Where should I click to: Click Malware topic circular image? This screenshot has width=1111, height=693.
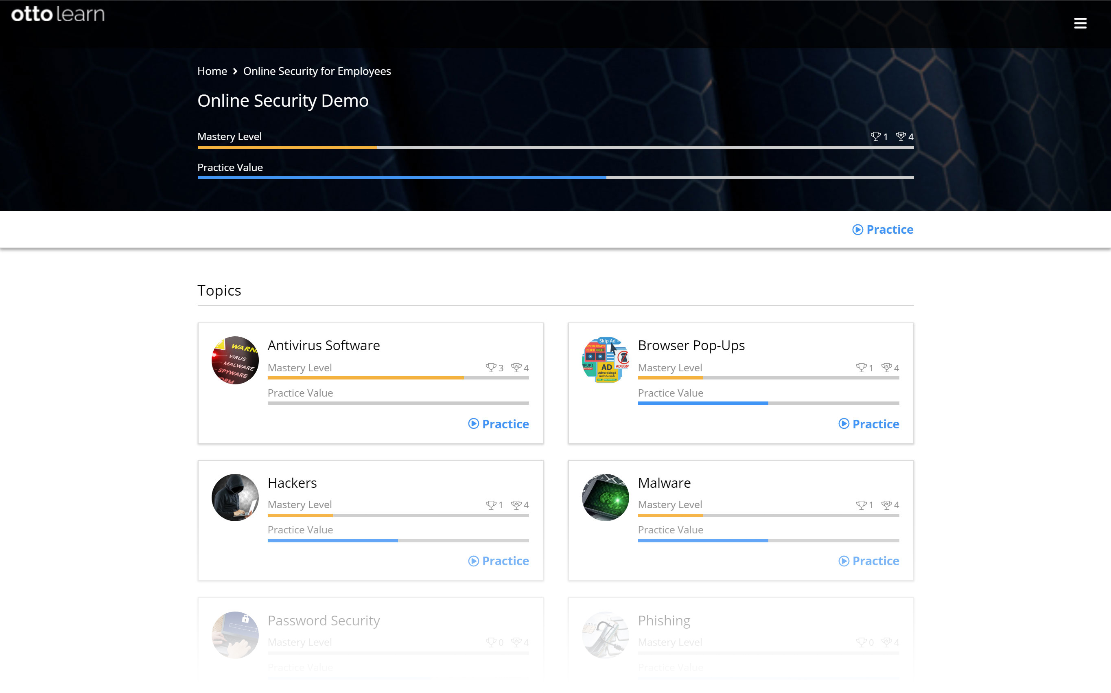click(x=605, y=497)
